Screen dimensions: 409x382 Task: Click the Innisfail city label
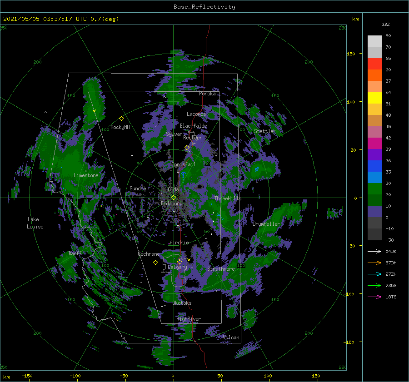click(x=184, y=164)
